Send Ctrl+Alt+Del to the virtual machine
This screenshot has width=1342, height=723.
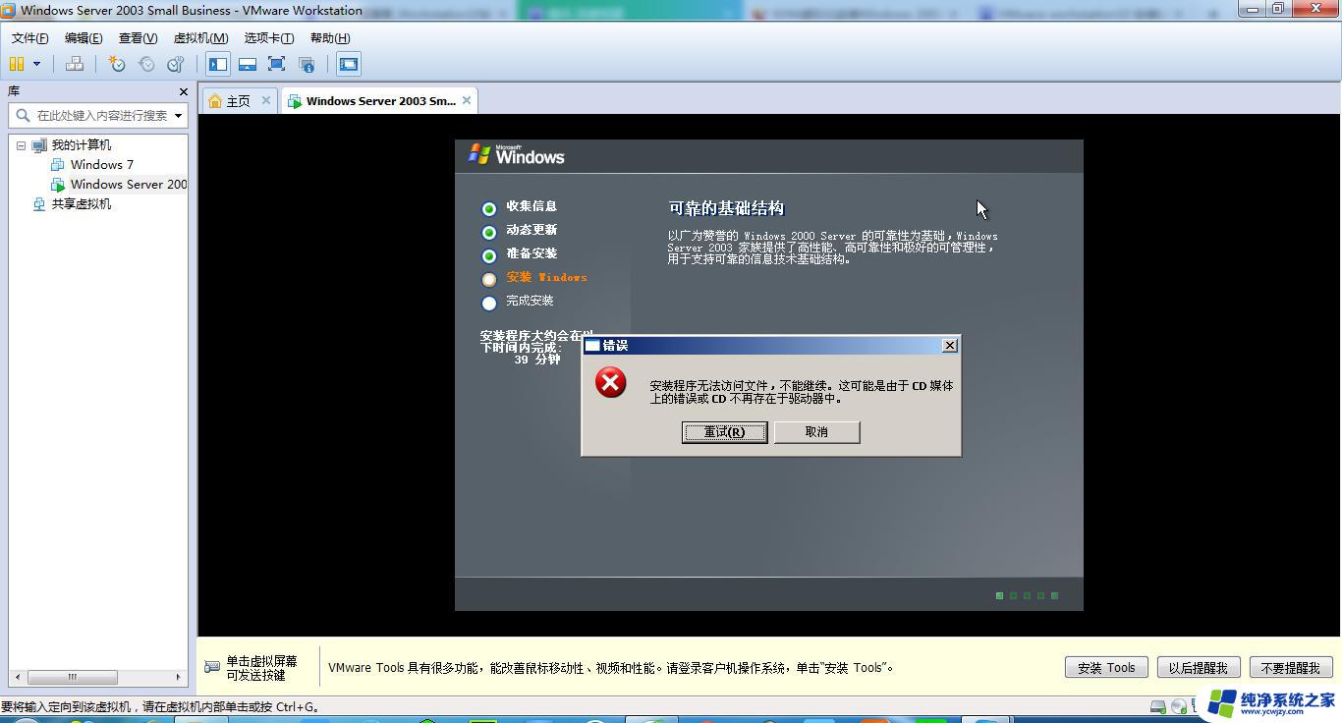[x=75, y=64]
